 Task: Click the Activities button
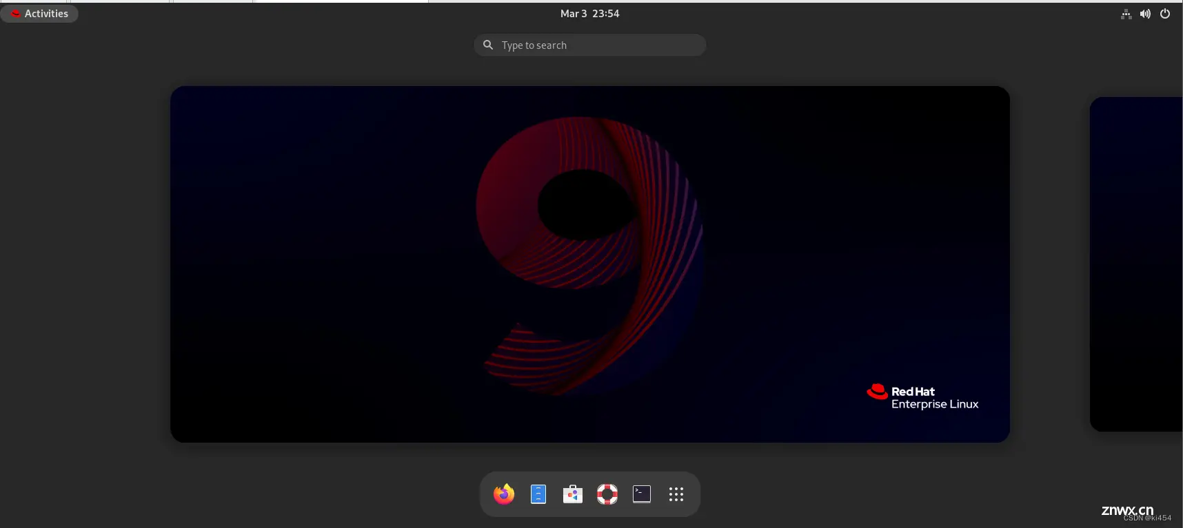coord(39,14)
